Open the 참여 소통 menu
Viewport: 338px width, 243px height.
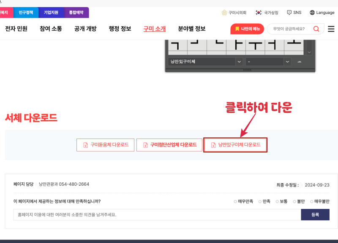coord(51,29)
